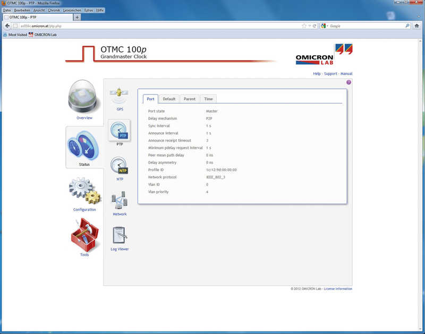Reload the page with the refresh icon

pos(314,25)
